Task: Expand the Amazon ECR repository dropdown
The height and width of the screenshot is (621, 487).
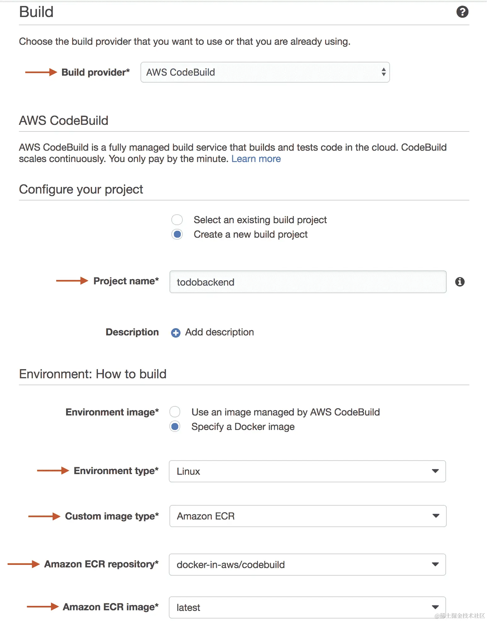Action: pos(307,565)
